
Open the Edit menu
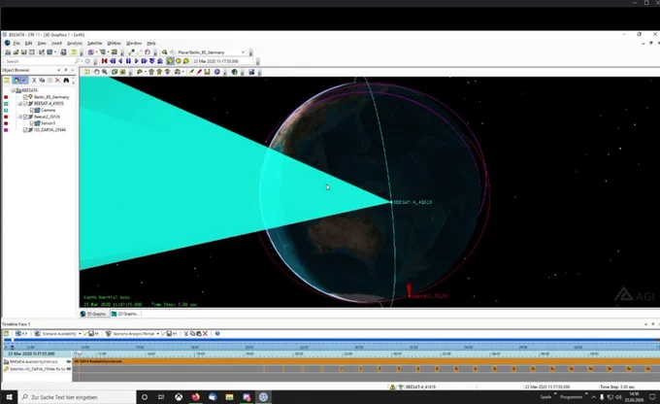tap(28, 43)
